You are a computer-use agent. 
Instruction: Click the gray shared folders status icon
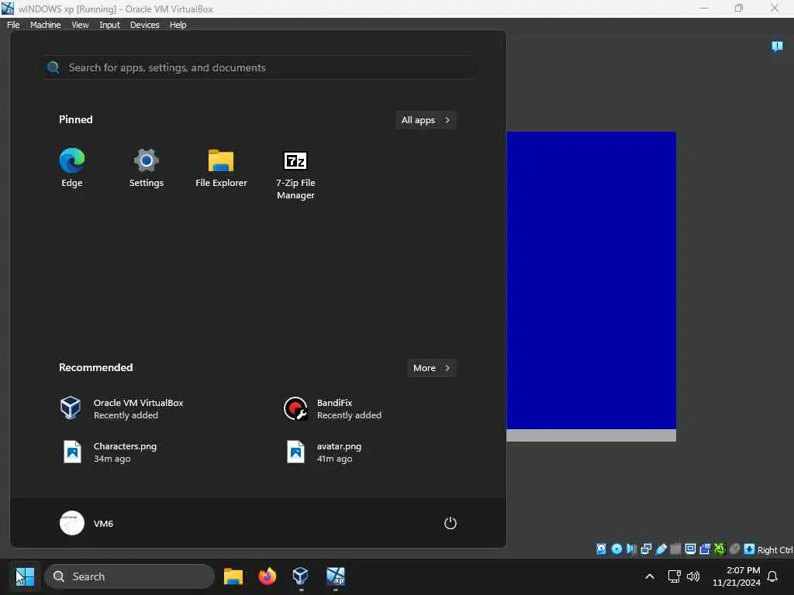point(675,549)
